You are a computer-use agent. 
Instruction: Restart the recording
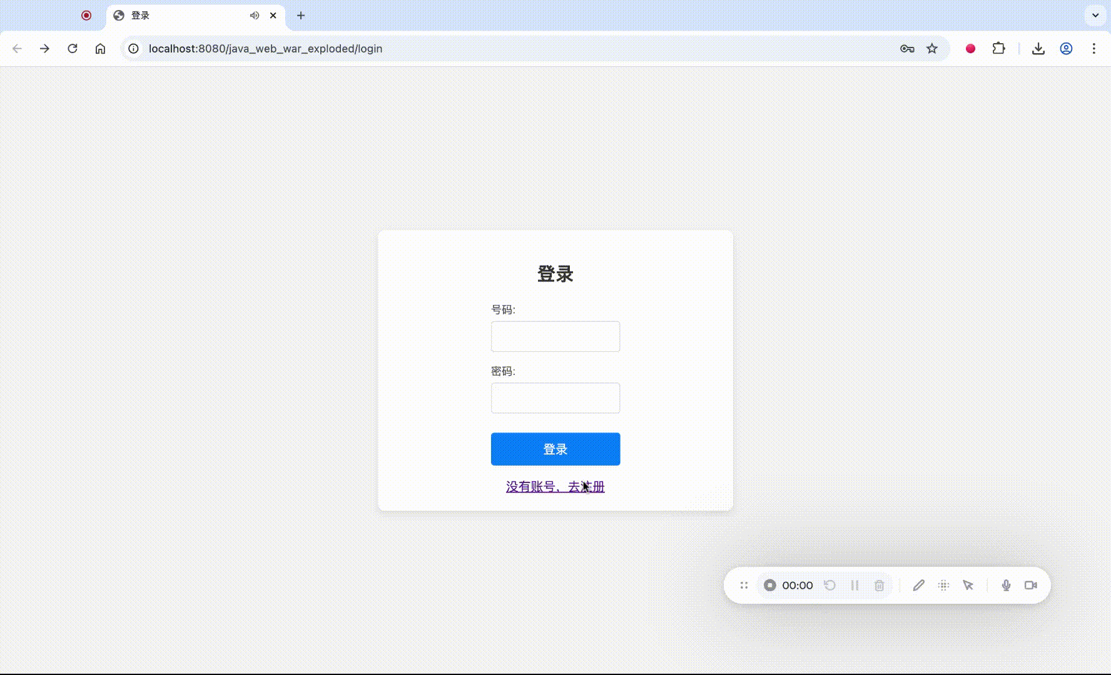pos(830,585)
